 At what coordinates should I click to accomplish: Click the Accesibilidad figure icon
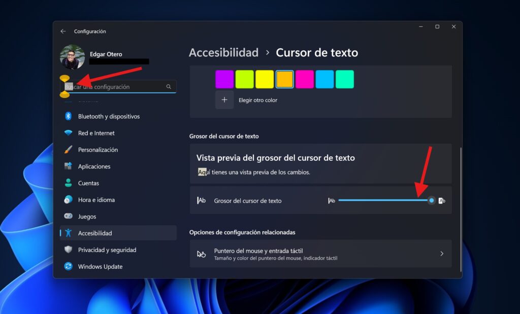(x=69, y=233)
